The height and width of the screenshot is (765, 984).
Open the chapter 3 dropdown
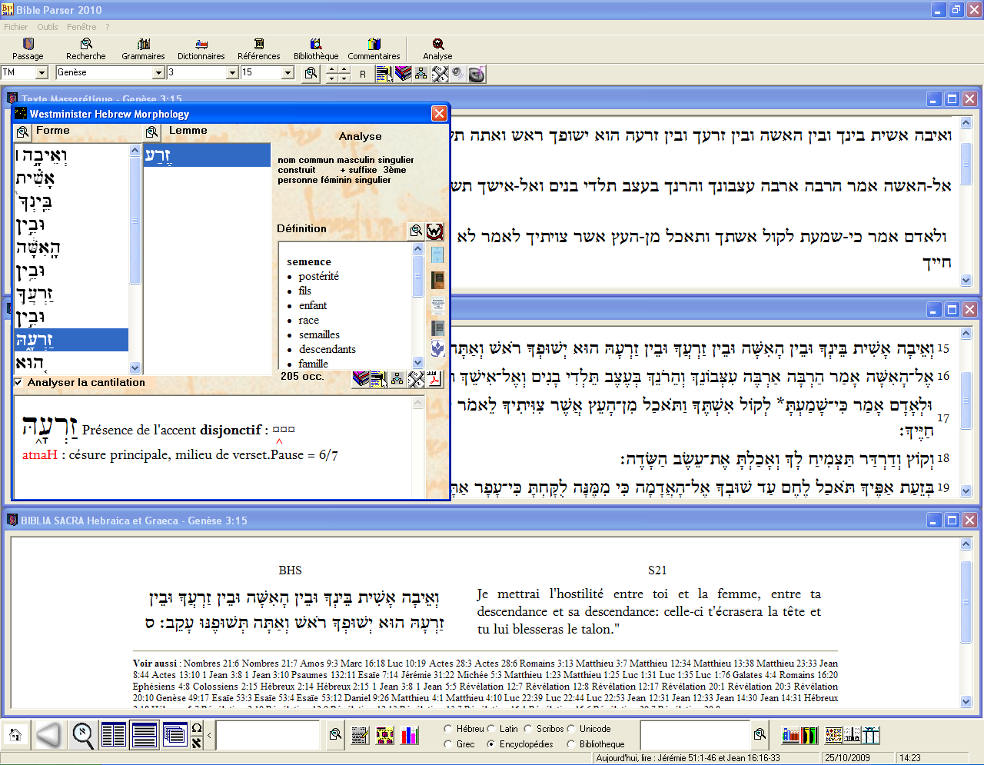(x=232, y=72)
